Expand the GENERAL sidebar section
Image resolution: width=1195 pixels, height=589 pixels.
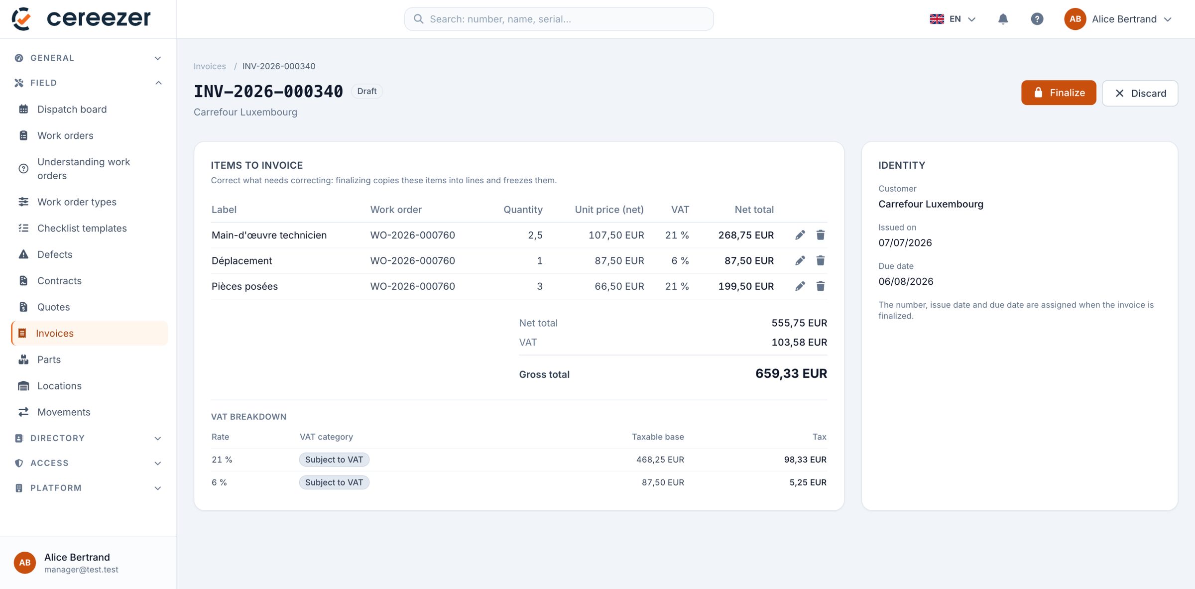click(x=88, y=58)
